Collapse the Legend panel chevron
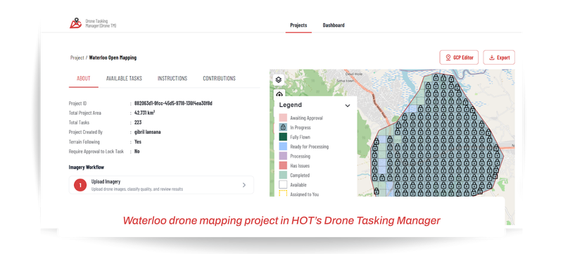The width and height of the screenshot is (563, 254). [347, 106]
